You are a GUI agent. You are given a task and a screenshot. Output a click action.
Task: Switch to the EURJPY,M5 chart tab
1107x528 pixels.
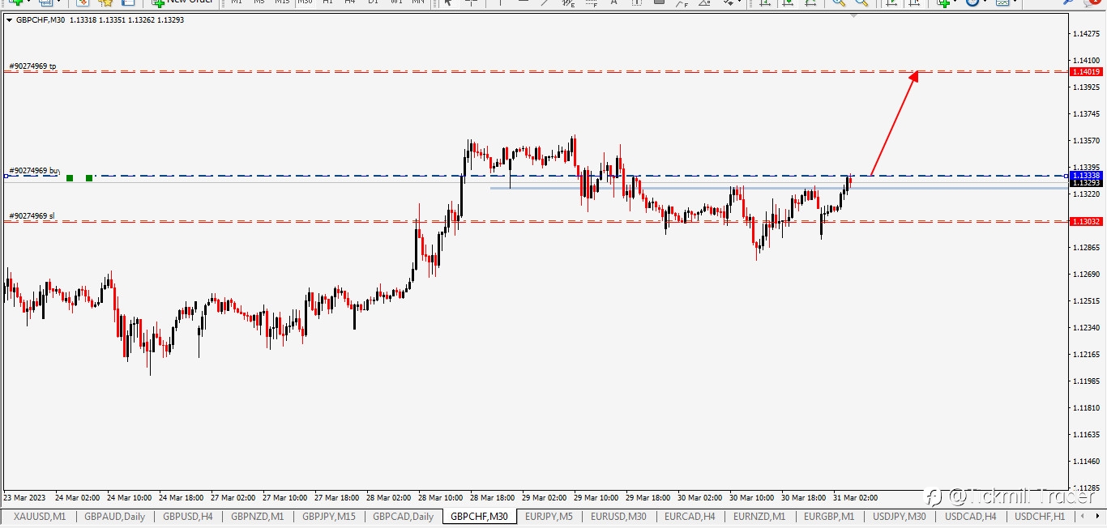point(549,516)
